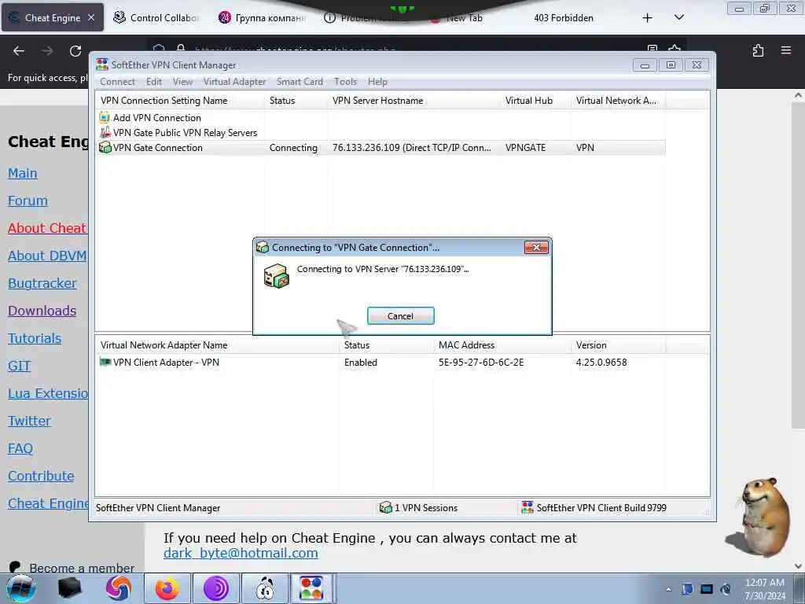Viewport: 805px width, 604px height.
Task: Switch to the Cheat Engine browser tab
Action: [x=53, y=17]
